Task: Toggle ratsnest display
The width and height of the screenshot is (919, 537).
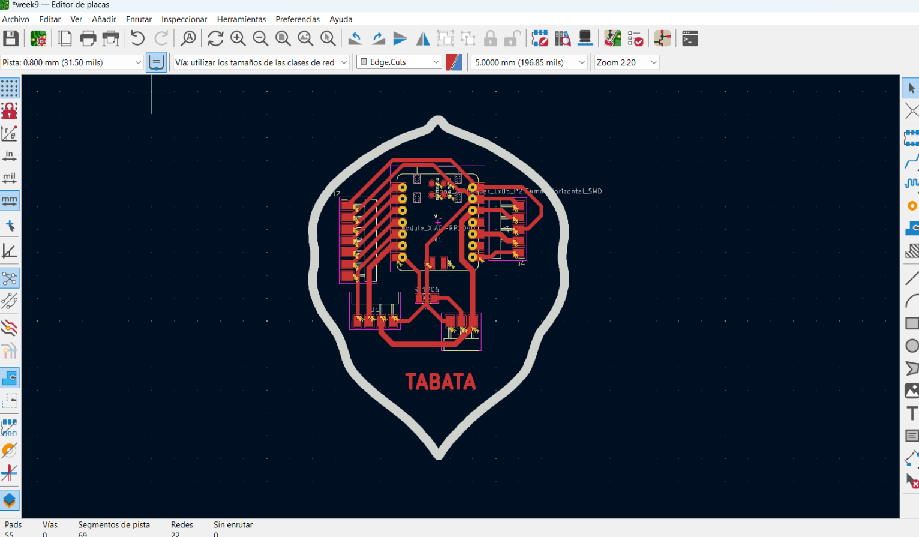Action: click(10, 278)
